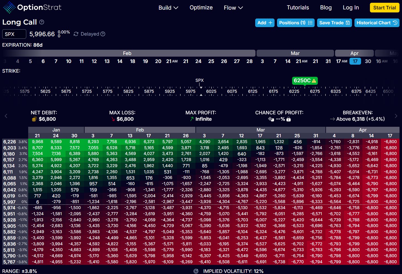Click the refresh icon next to Delayed
Screen dimensions: 402x274
[76, 34]
